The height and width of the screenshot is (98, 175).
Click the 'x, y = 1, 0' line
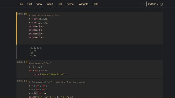coord(36,67)
